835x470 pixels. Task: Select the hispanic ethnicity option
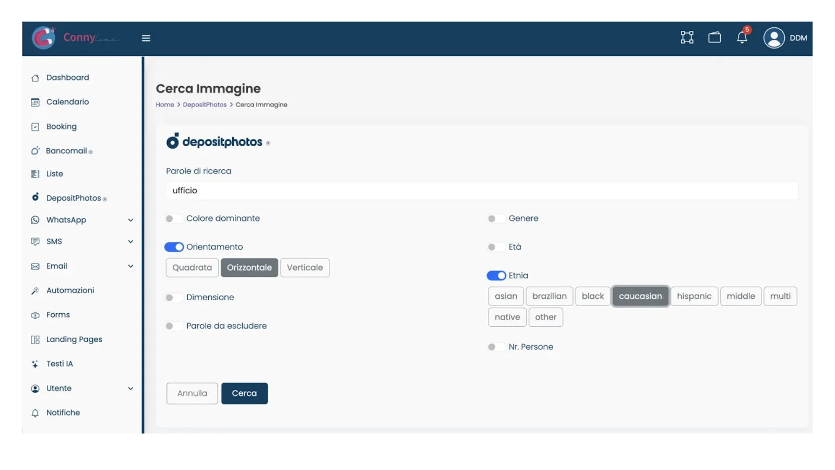coord(694,296)
